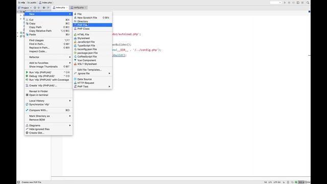Expand Add to Favorites submenu
The width and height of the screenshot is (327, 184).
(x=49, y=63)
